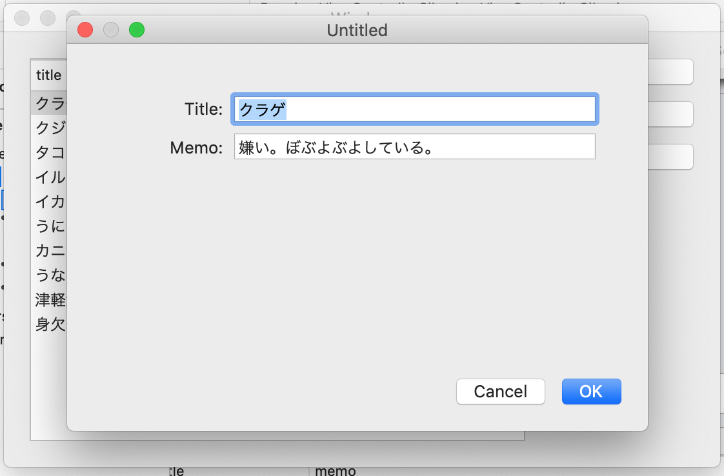This screenshot has height=476, width=724.
Task: Highlight the list row starting with うに
Action: pos(50,226)
